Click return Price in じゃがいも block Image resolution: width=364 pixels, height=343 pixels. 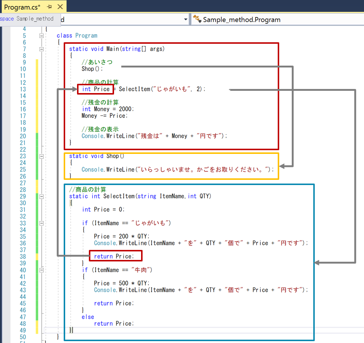point(114,257)
